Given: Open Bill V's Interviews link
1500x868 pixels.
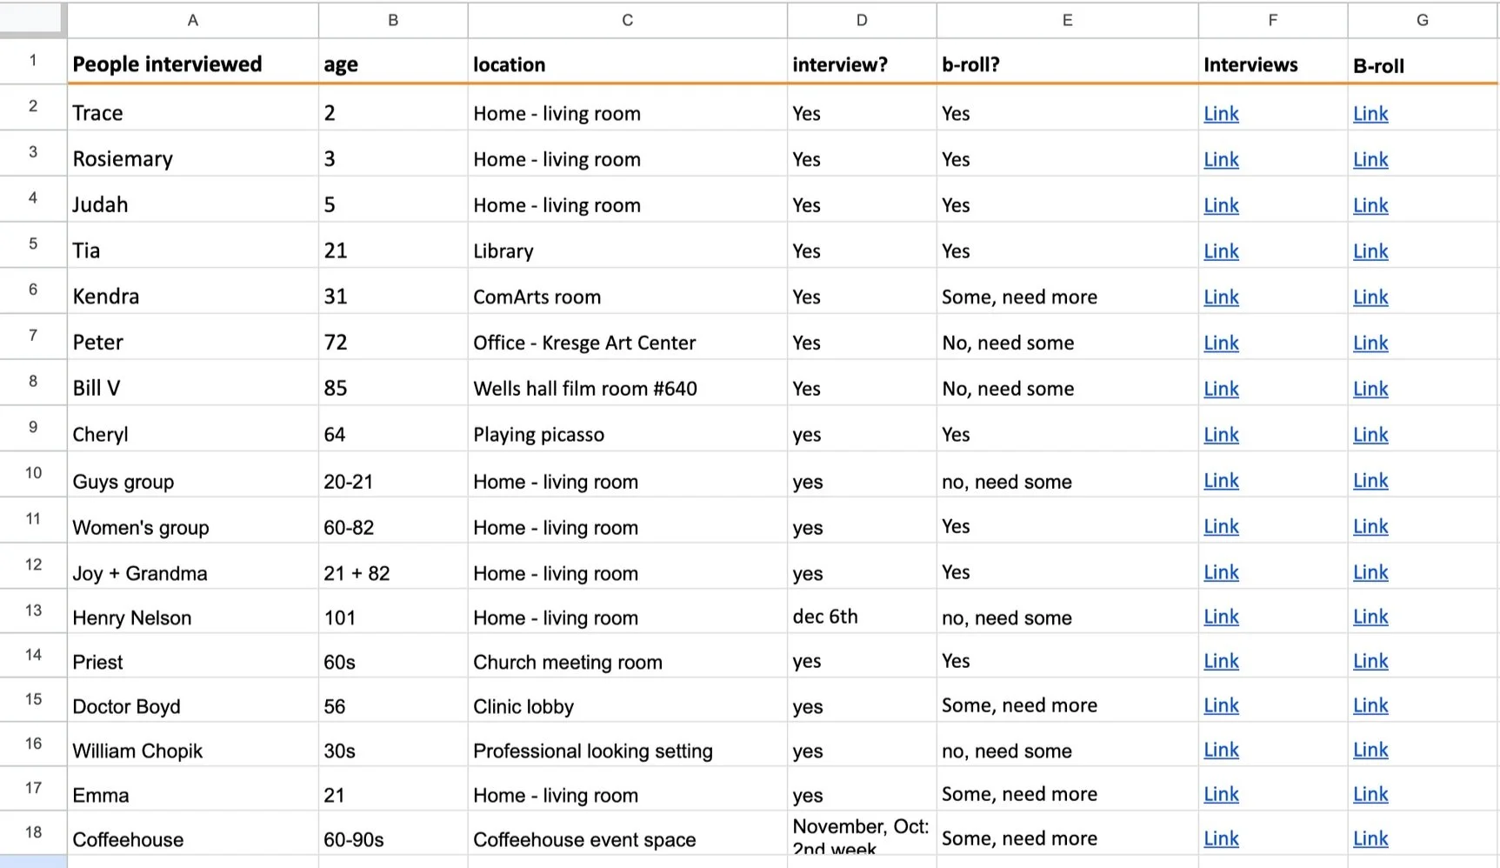Looking at the screenshot, I should click(1221, 390).
